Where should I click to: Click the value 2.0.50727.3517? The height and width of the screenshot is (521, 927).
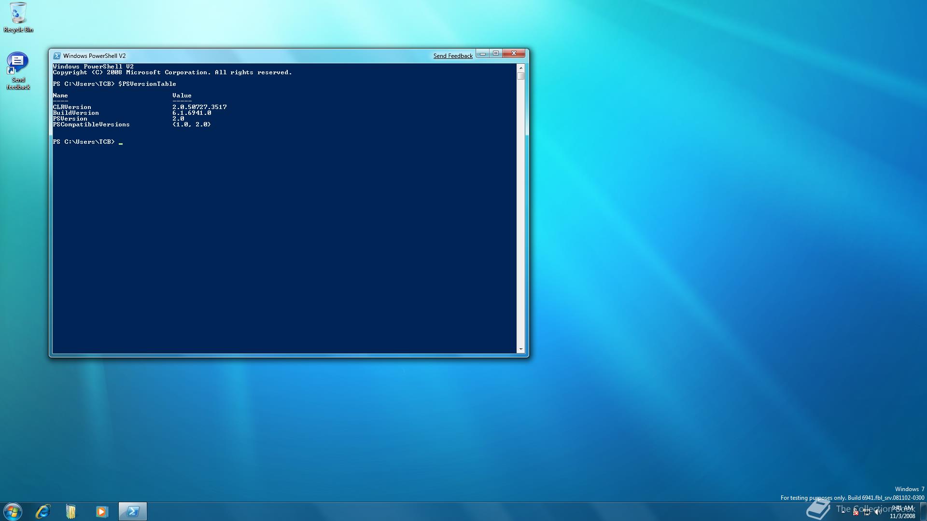pyautogui.click(x=199, y=107)
